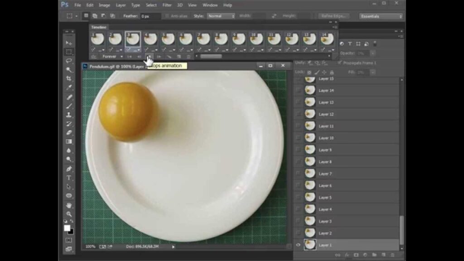
Task: Click the Refine Edge button
Action: click(x=334, y=16)
